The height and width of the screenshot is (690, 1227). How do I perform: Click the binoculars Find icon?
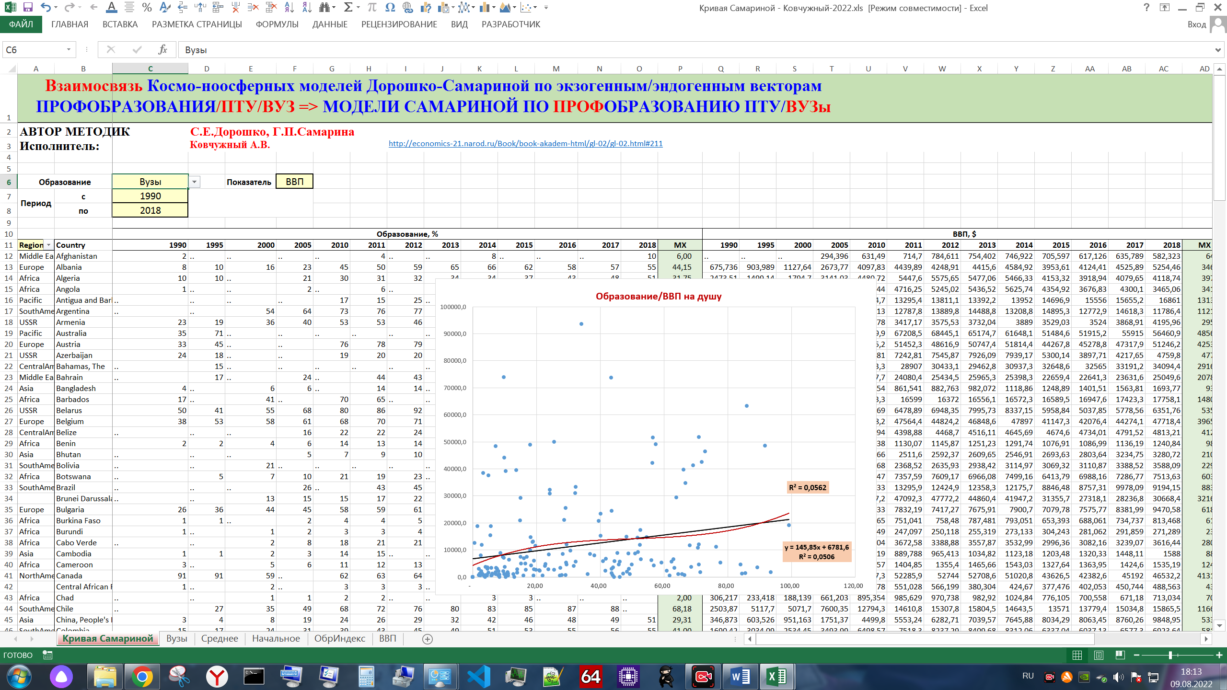point(324,7)
